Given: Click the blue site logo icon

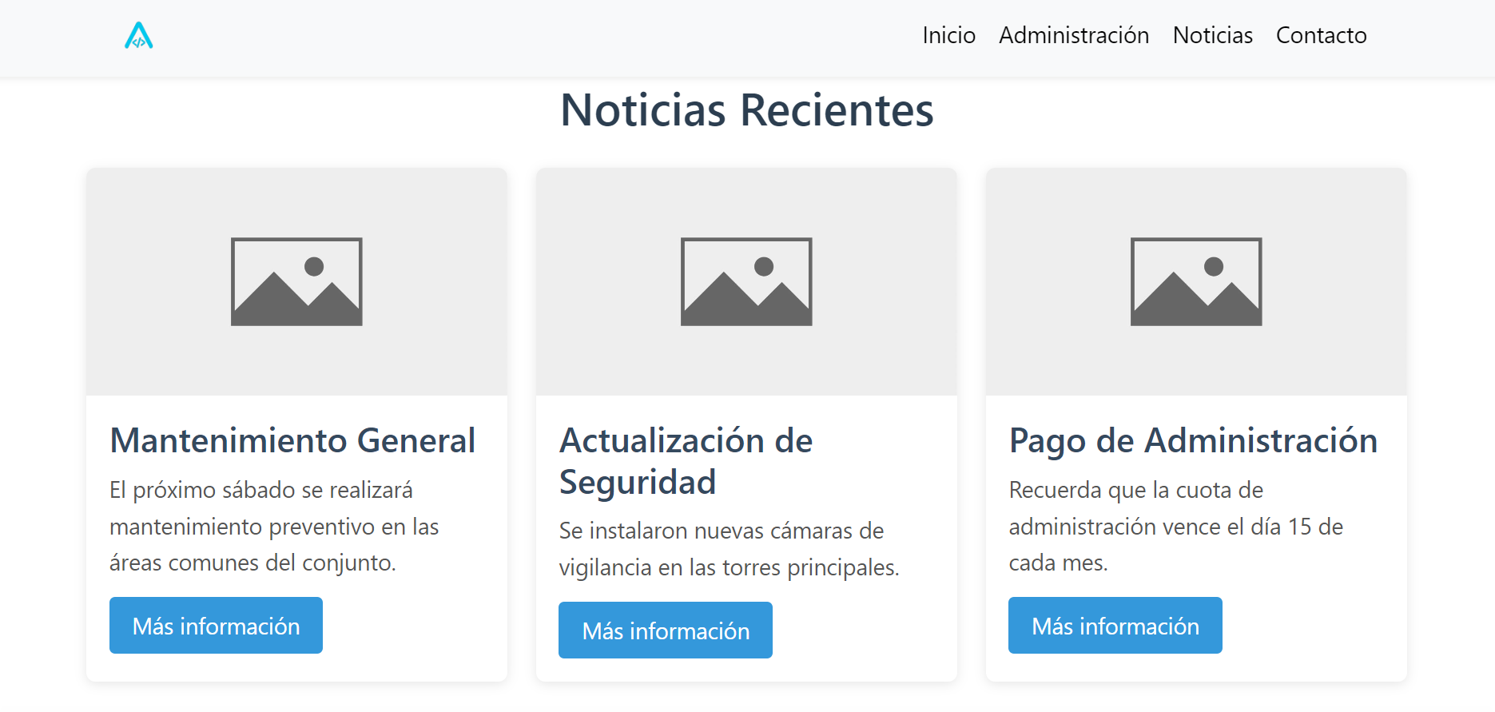Looking at the screenshot, I should coord(139,36).
